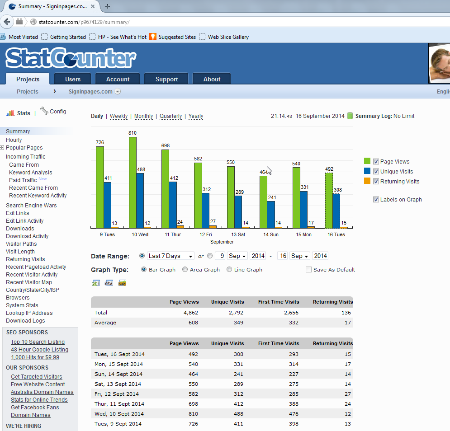Screen dimensions: 450x431
Task: Switch to Monthly view
Action: 143,116
